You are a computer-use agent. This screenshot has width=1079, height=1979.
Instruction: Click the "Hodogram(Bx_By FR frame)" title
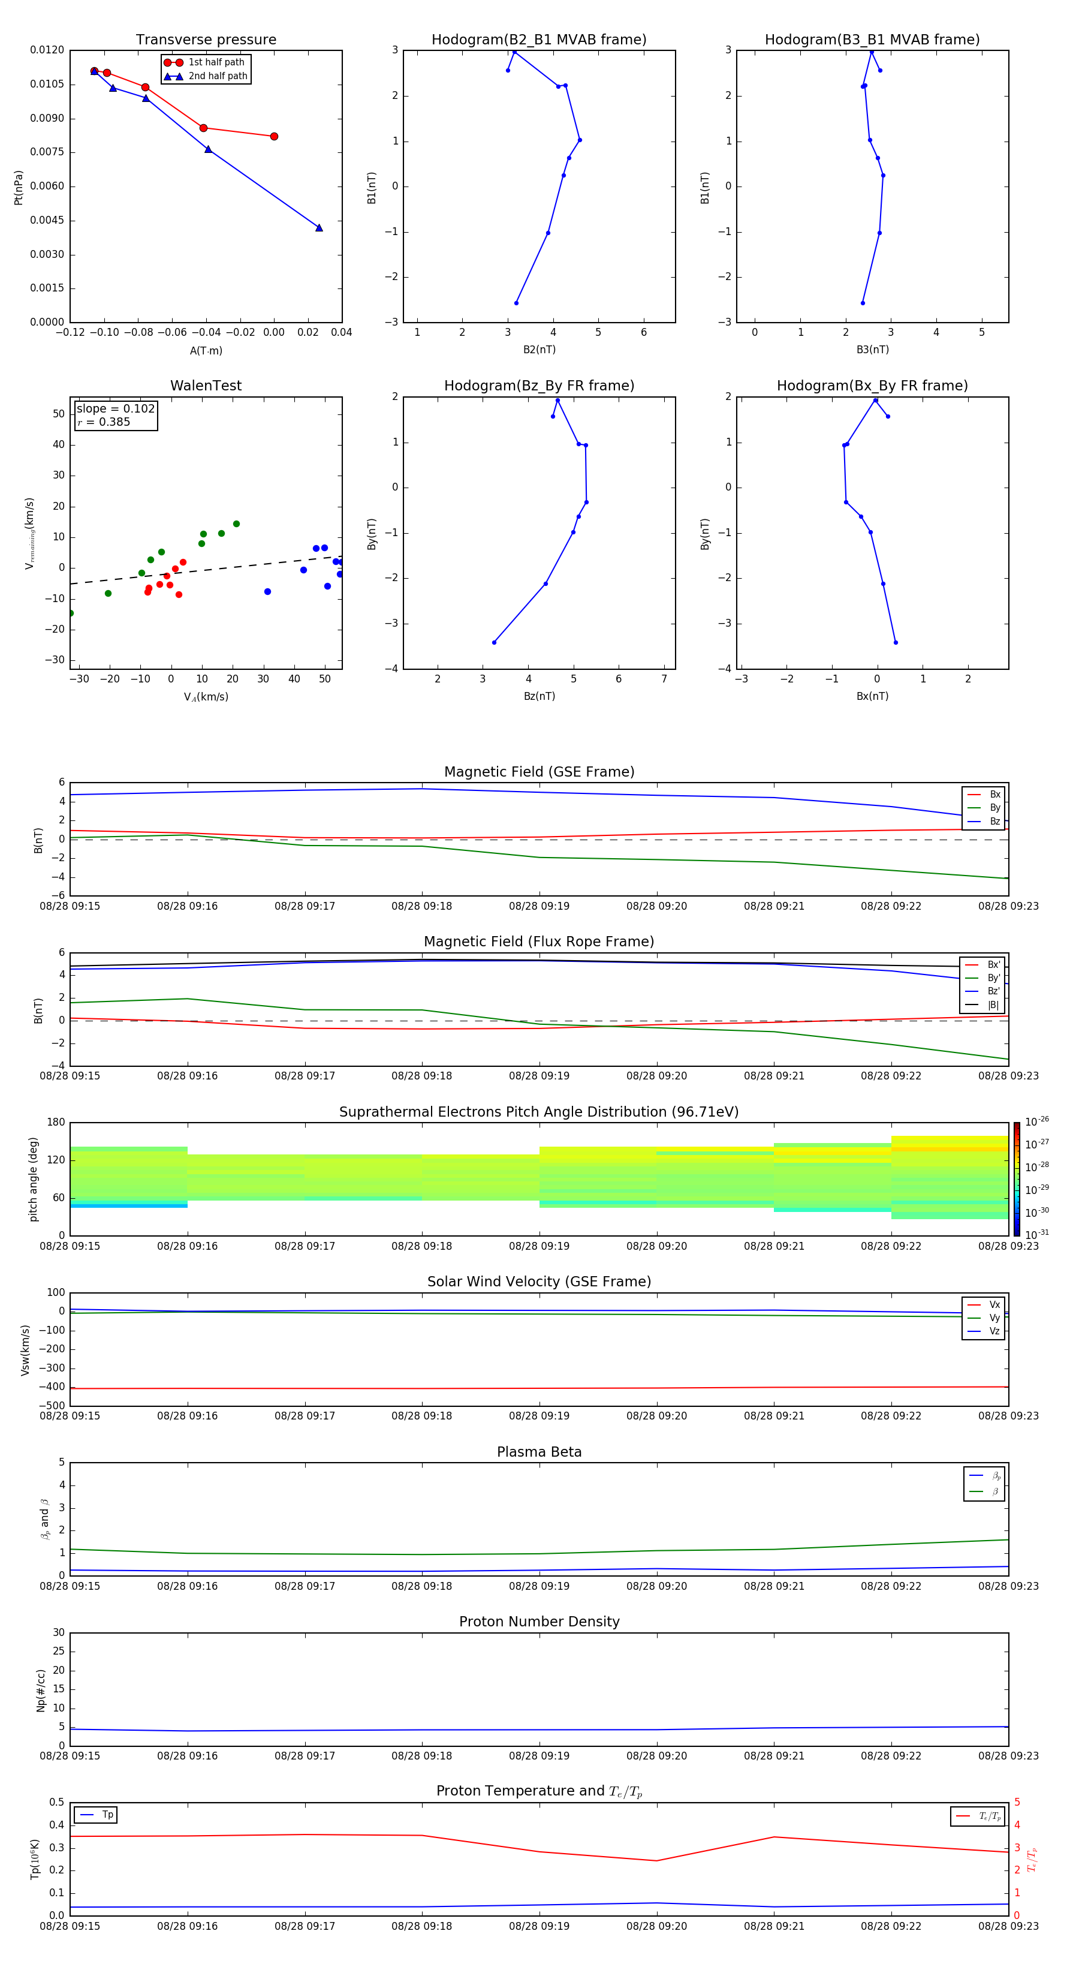click(872, 386)
